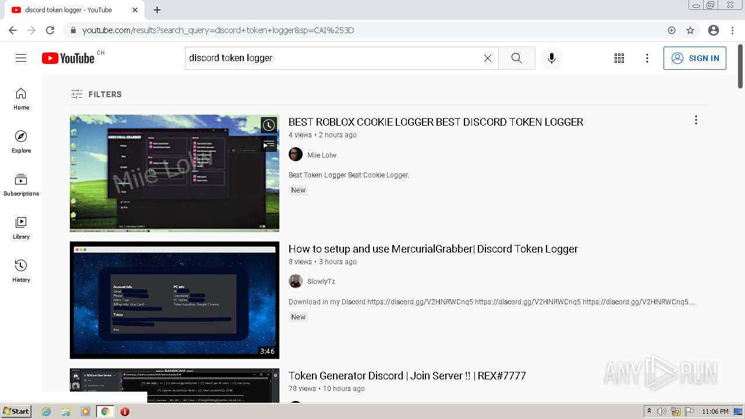This screenshot has width=745, height=419.
Task: Open action menu for Best Roblox Cookie Logger video
Action: 696,120
